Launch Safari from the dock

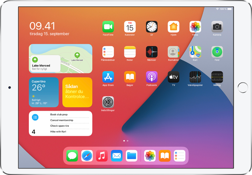tap(87, 156)
